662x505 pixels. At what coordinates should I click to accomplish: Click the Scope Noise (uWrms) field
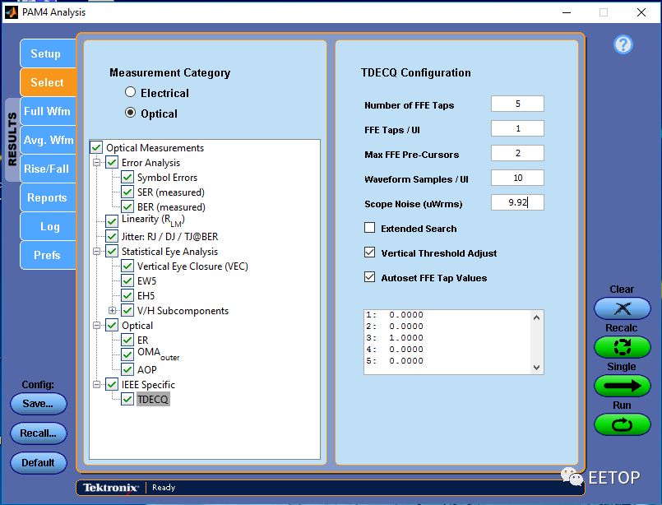(x=517, y=202)
